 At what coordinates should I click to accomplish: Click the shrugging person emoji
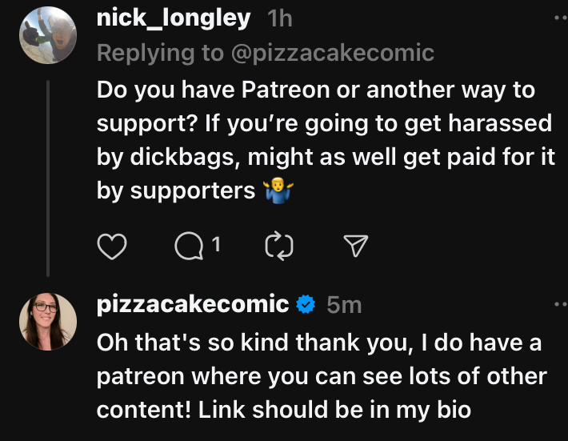click(x=278, y=190)
